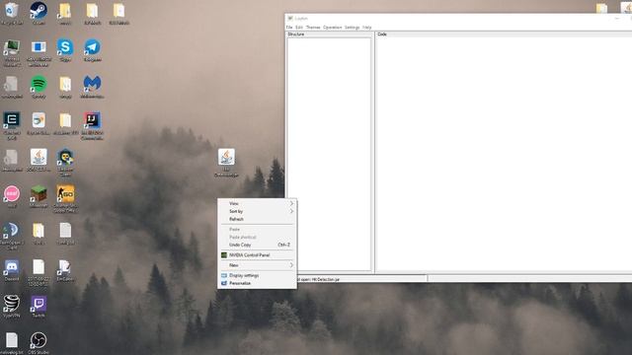
Task: Launch the Minecraft desktop shortcut
Action: point(39,194)
